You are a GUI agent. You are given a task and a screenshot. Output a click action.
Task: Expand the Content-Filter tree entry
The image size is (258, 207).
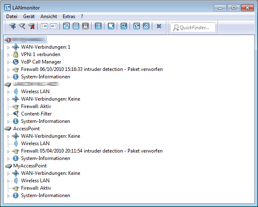(8, 114)
